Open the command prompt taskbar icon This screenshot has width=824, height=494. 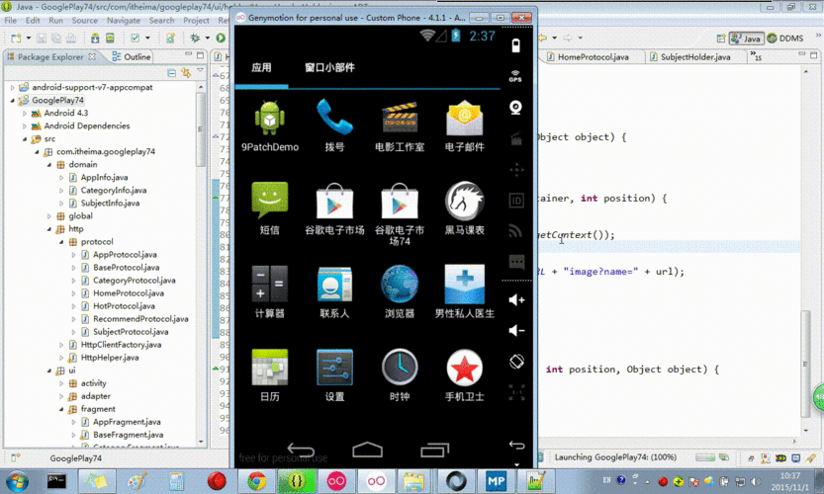tap(56, 481)
